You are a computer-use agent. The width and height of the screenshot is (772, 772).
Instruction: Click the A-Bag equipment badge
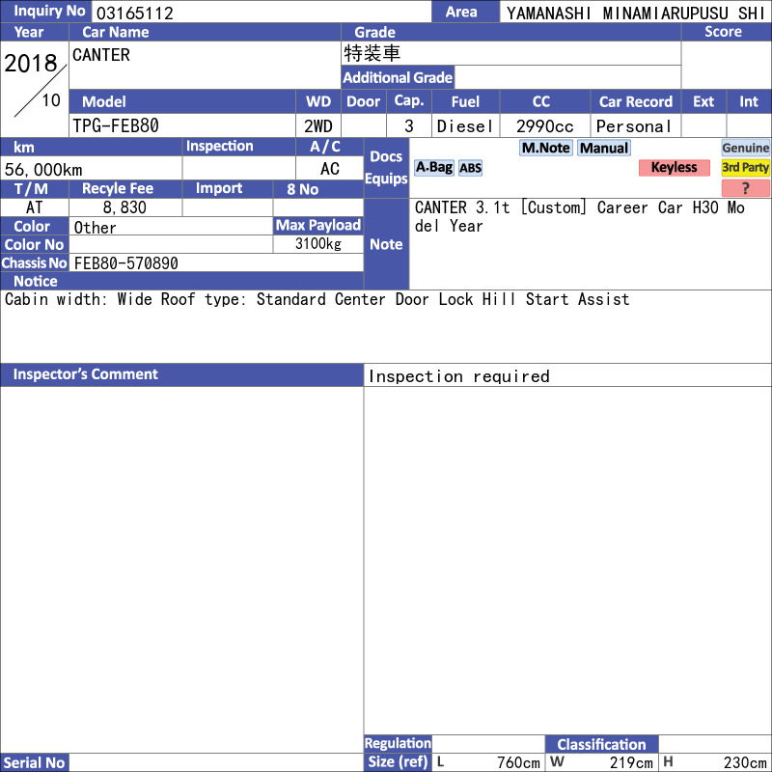click(433, 167)
